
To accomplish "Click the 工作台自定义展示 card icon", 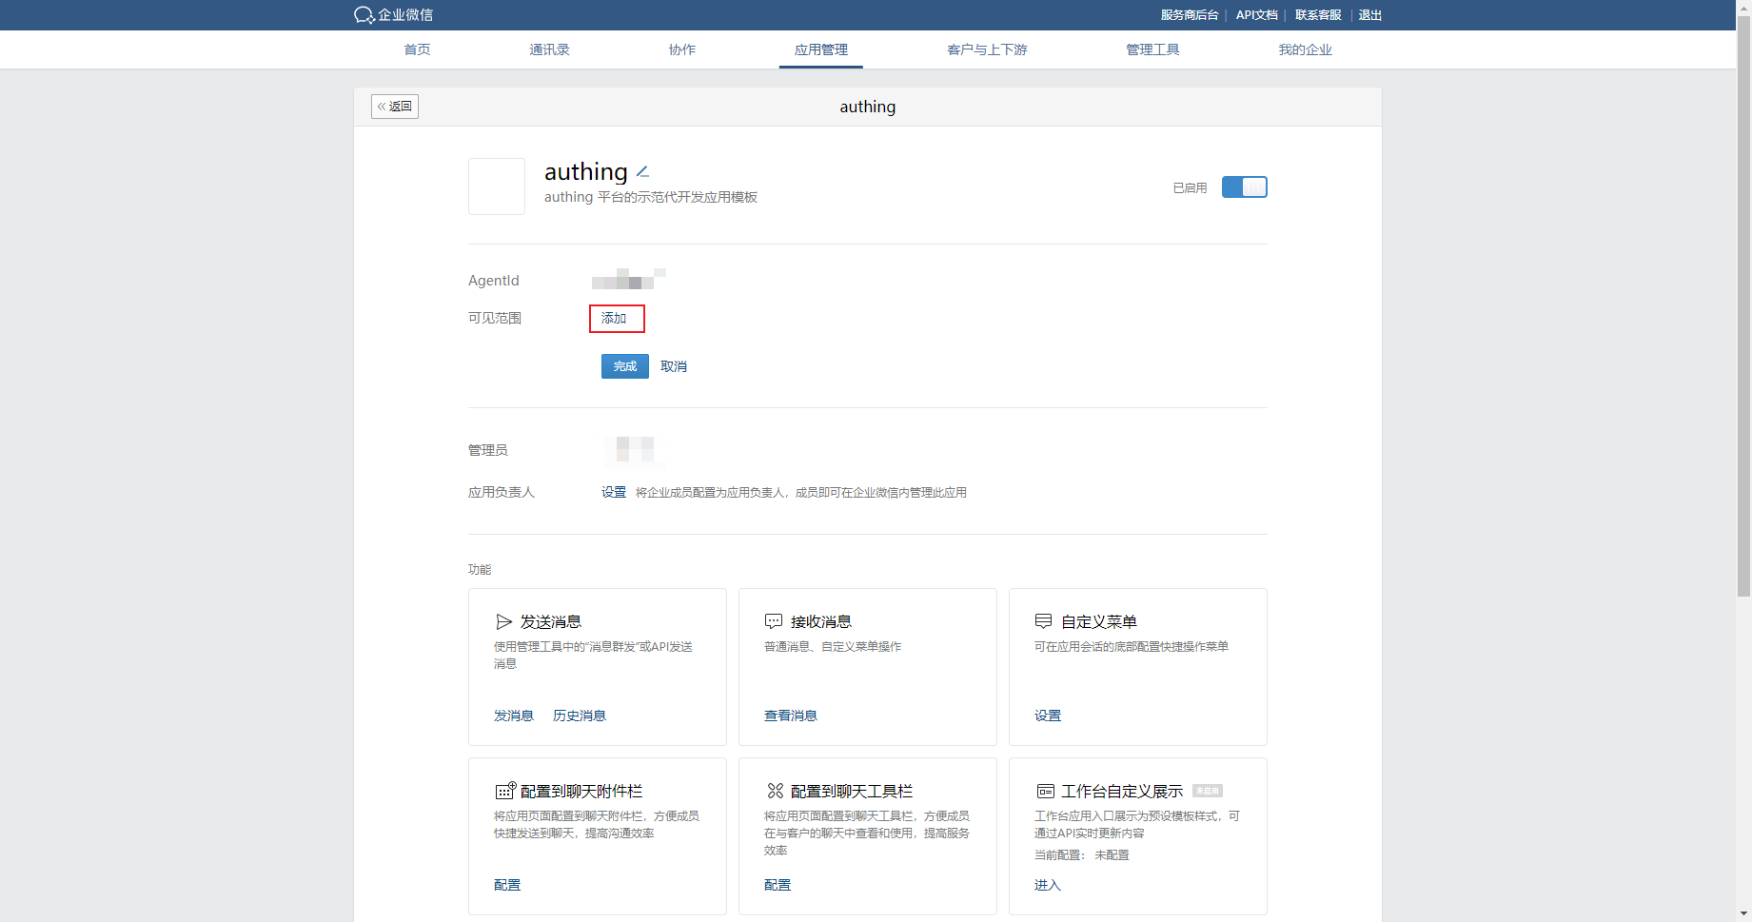I will [1045, 792].
